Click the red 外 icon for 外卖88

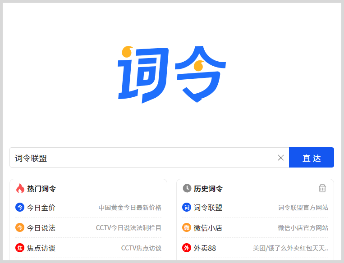coord(187,248)
